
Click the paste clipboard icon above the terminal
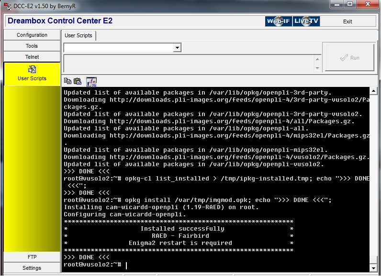point(78,81)
